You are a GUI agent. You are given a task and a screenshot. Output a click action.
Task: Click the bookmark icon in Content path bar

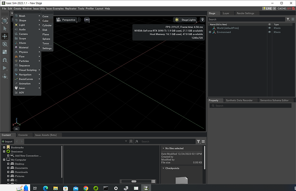[131, 142]
